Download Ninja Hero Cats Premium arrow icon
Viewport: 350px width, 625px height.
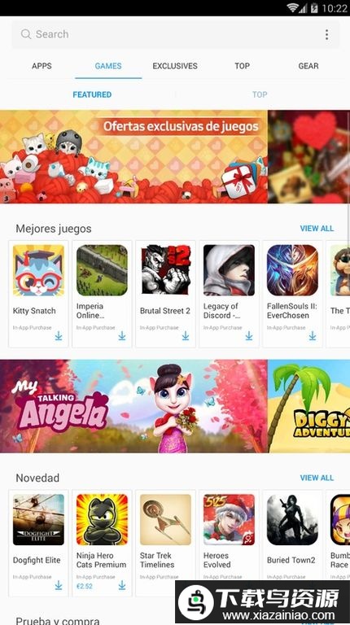(x=122, y=585)
